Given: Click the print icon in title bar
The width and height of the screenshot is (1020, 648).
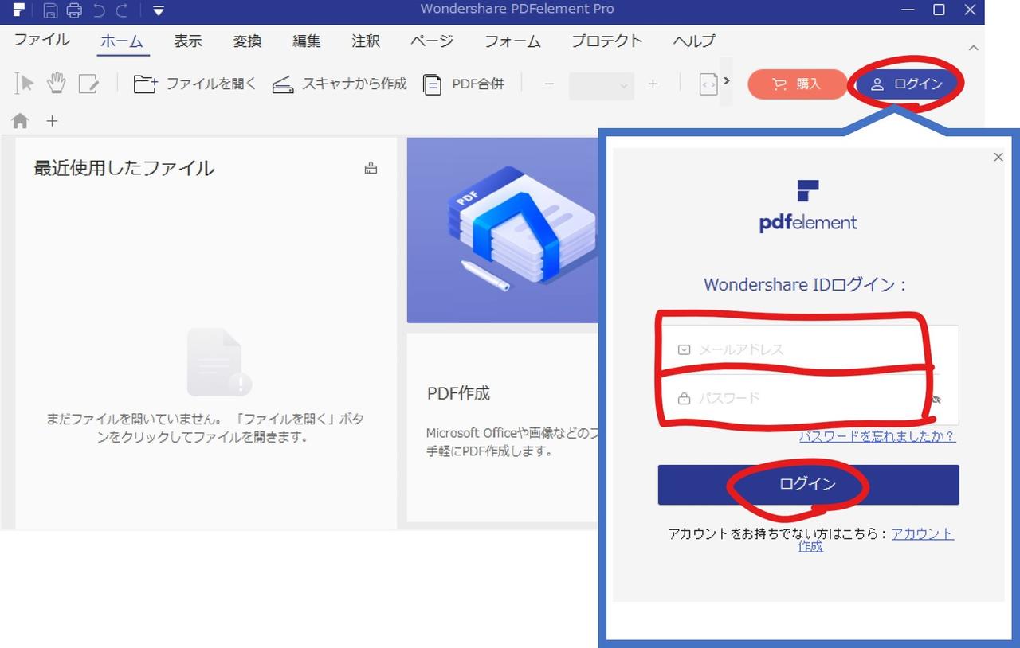Looking at the screenshot, I should pyautogui.click(x=74, y=10).
